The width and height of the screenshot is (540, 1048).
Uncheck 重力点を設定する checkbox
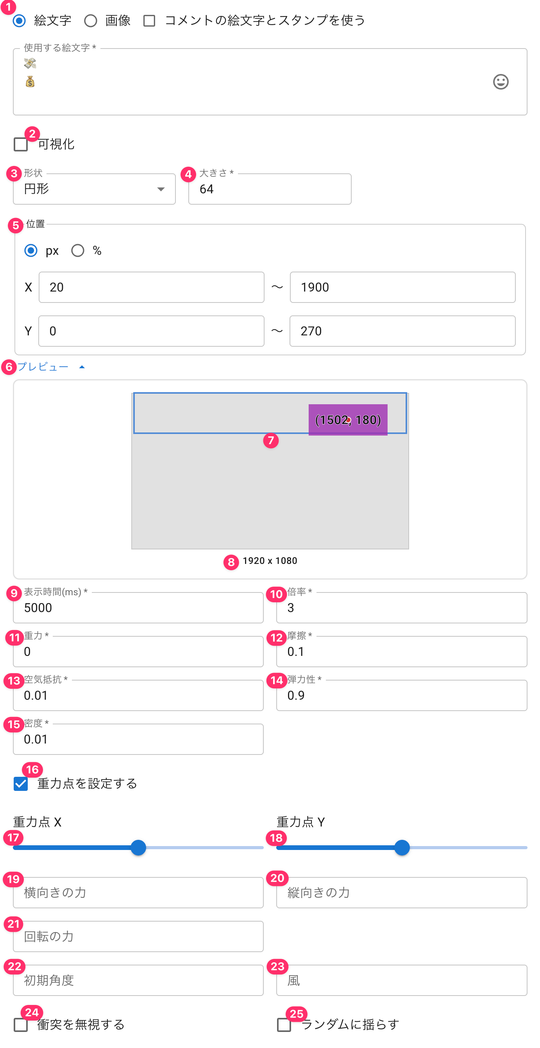coord(21,783)
